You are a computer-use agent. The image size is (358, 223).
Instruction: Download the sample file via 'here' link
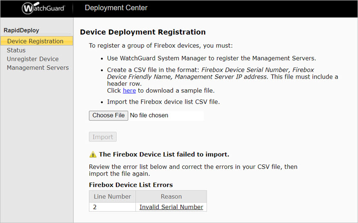129,91
